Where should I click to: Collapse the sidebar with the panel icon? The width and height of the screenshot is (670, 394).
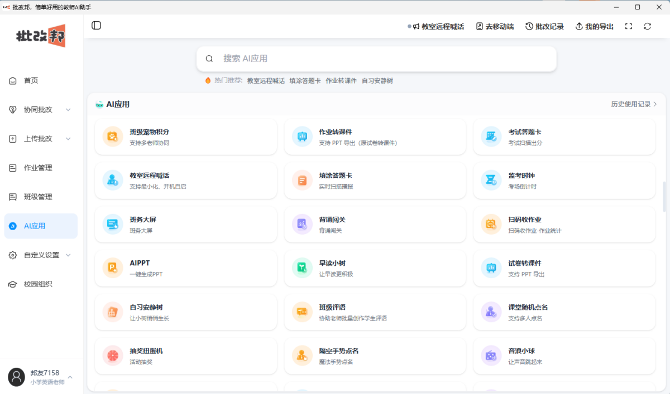pos(97,26)
